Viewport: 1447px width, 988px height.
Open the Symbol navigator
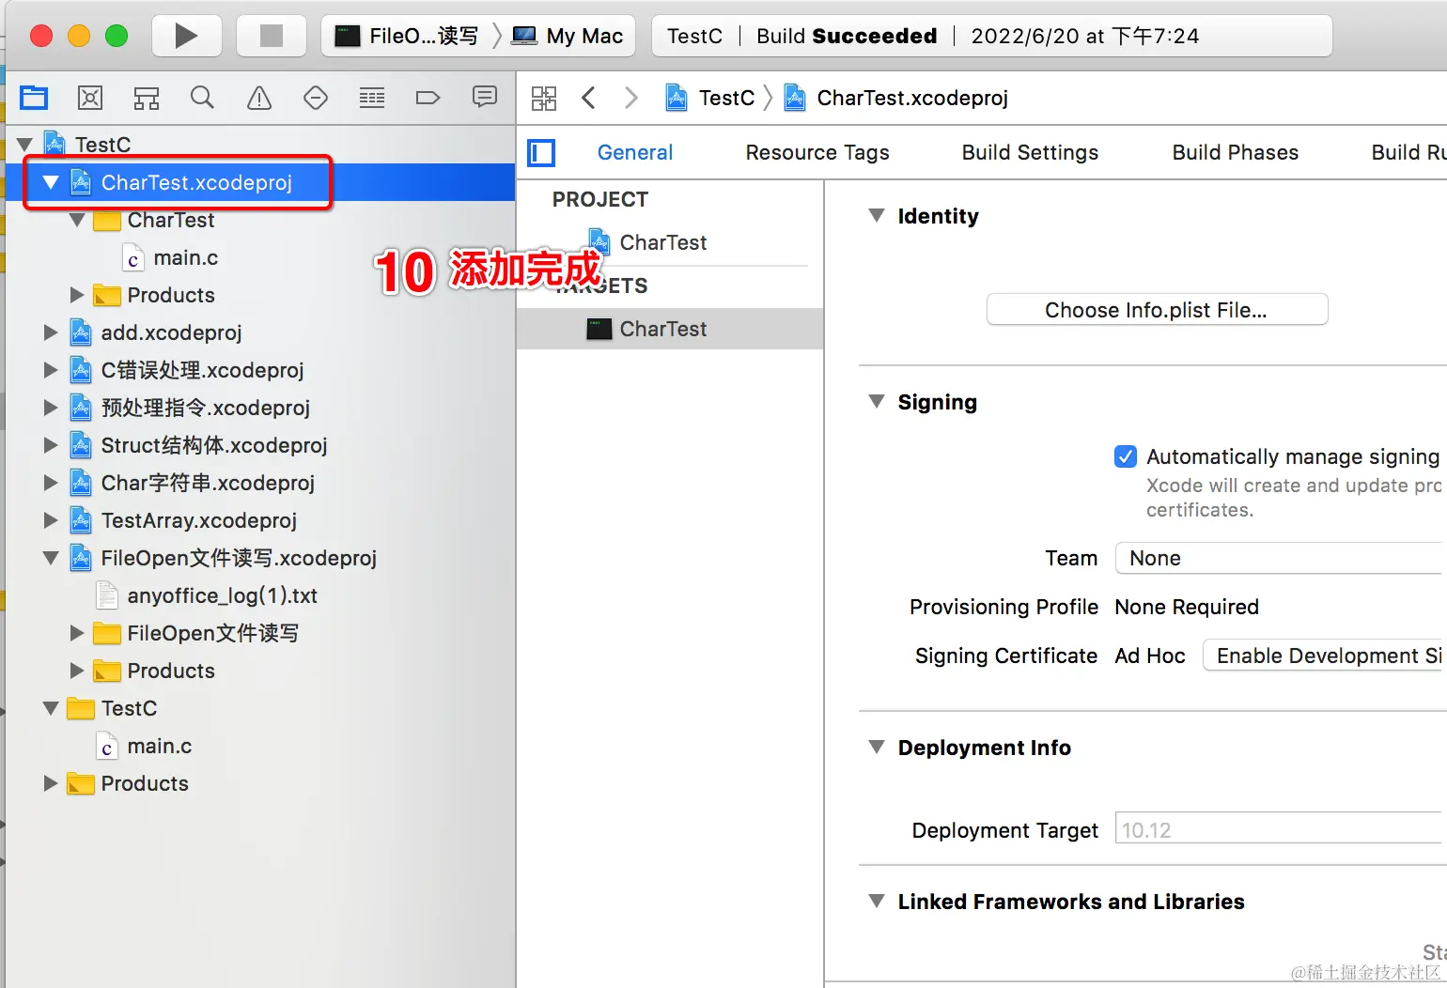[x=147, y=97]
